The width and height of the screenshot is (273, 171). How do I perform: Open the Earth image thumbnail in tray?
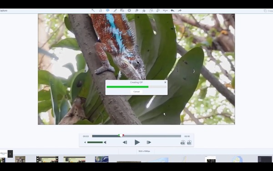coord(101,159)
